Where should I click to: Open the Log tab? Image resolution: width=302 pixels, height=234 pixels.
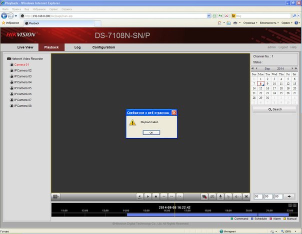(77, 47)
